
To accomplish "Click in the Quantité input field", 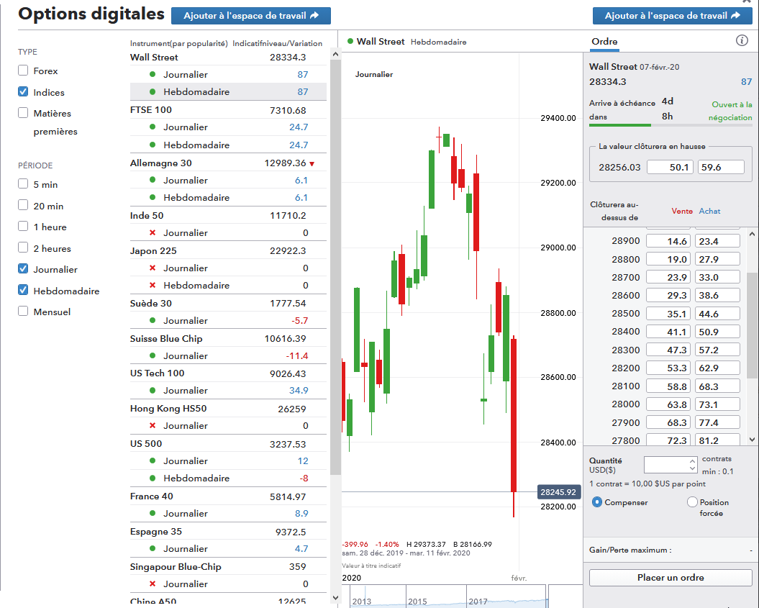I will [x=666, y=466].
